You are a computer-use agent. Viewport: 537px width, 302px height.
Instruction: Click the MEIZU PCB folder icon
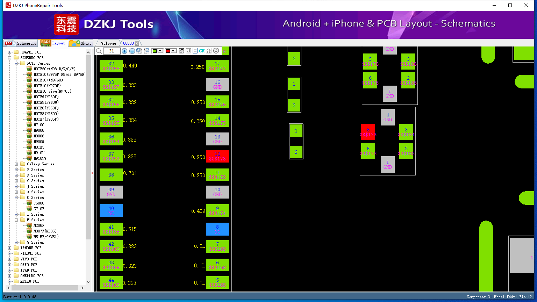[x=16, y=281]
